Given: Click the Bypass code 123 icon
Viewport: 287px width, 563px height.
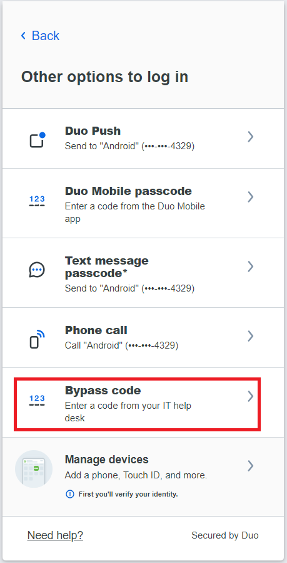Looking at the screenshot, I should (38, 401).
